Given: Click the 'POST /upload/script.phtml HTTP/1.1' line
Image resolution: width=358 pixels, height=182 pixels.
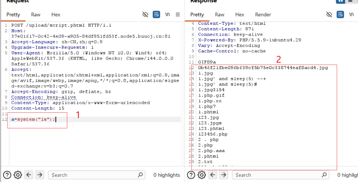Looking at the screenshot, I should 61,25.
